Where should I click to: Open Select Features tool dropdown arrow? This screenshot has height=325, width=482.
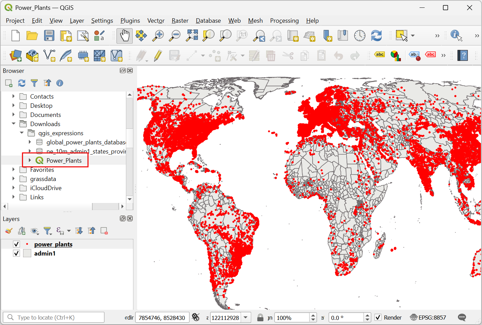[x=413, y=36]
